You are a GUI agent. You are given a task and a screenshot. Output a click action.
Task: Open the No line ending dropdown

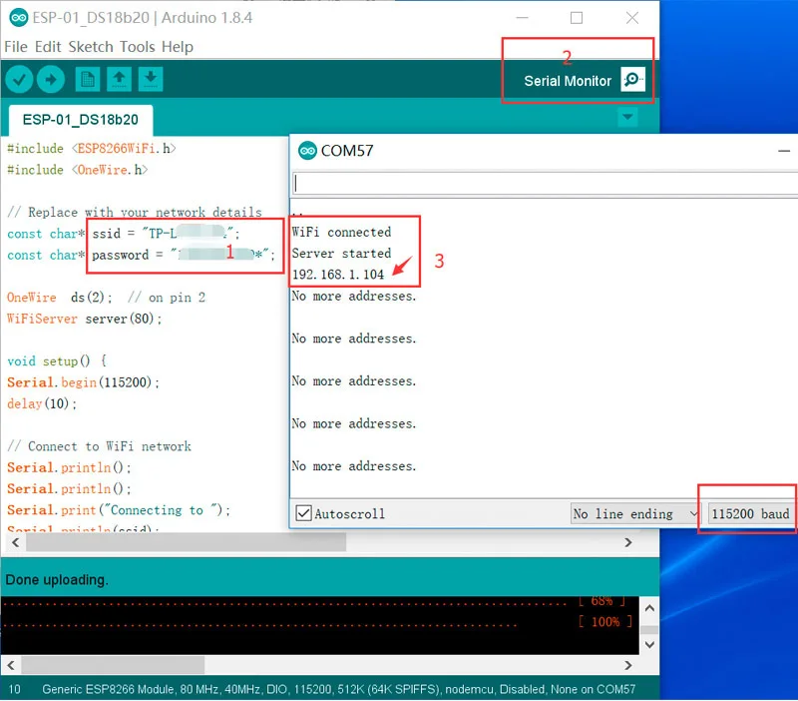[x=635, y=514]
